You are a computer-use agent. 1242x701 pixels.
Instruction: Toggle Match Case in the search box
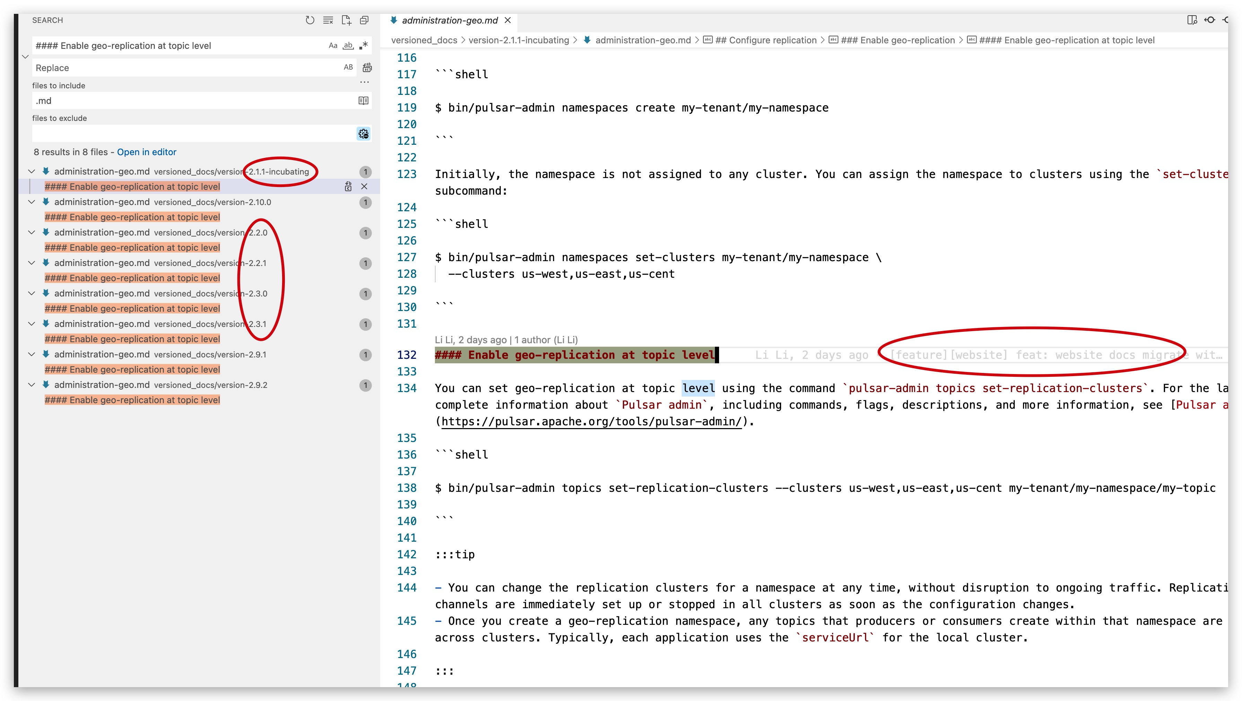(x=333, y=46)
